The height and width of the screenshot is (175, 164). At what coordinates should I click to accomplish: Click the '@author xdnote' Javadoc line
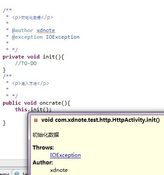33,30
